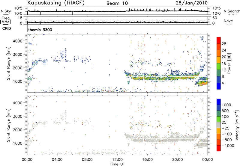This screenshot has height=166, width=240.
Task: Click the 'Velocity [m s-1]' color bar title
Action: coord(237,125)
